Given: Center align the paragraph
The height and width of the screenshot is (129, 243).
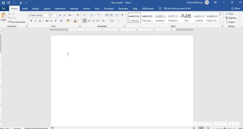Looking at the screenshot, I should pyautogui.click(x=89, y=21).
